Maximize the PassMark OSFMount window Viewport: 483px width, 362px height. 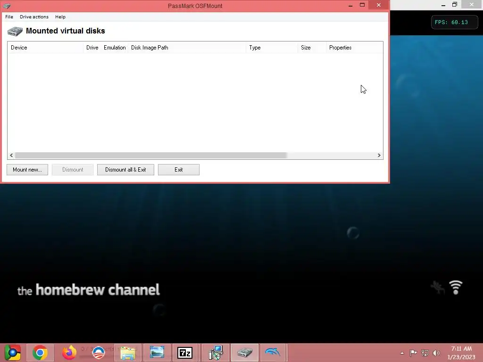click(x=362, y=5)
